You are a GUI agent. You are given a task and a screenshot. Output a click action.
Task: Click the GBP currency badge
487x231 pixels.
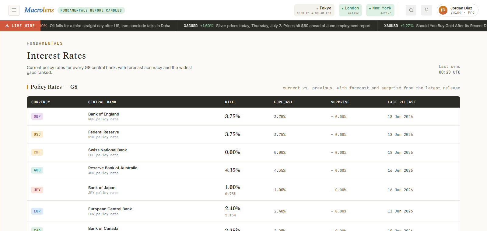point(37,116)
